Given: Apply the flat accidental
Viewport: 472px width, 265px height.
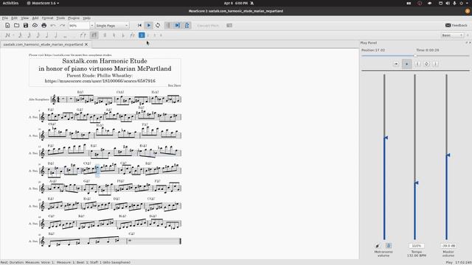Looking at the screenshot, I should (x=123, y=35).
